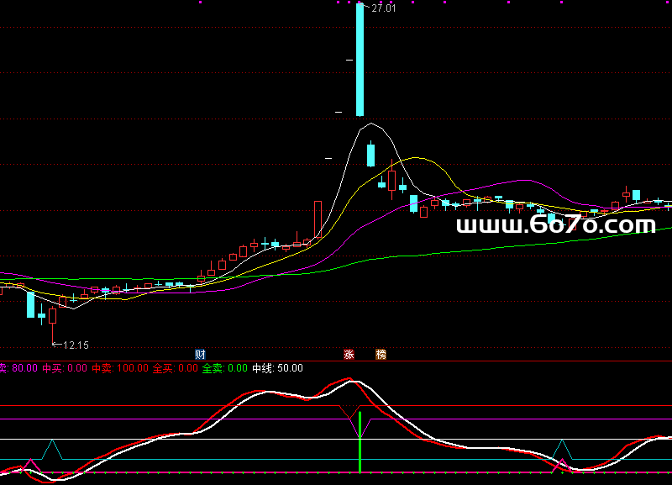Image resolution: width=672 pixels, height=485 pixels.
Task: Click the orange 榜 marker icon
Action: coord(381,355)
